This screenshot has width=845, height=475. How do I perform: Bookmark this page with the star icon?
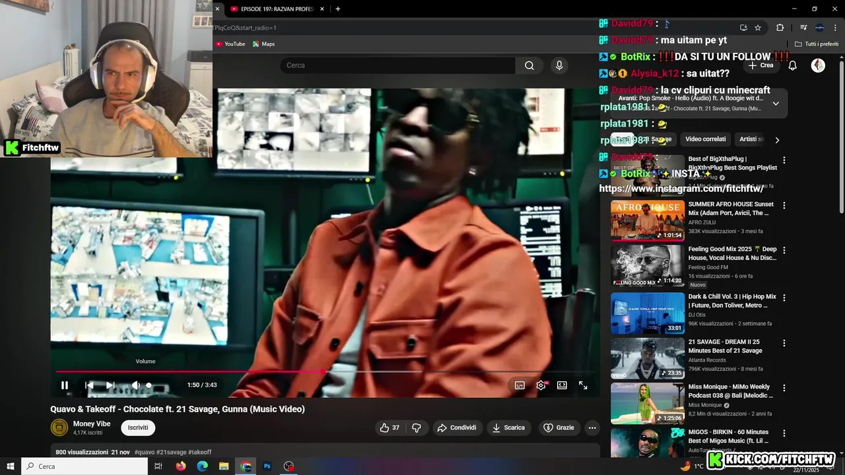[x=758, y=28]
